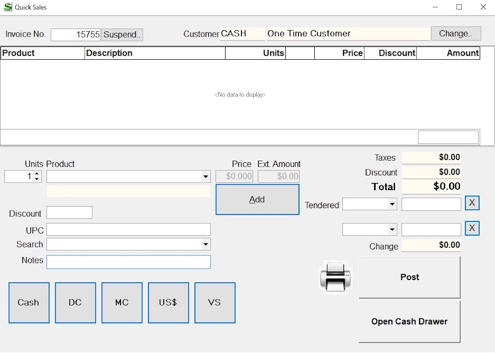Image resolution: width=495 pixels, height=353 pixels.
Task: Choose the DC payment button
Action: (x=75, y=302)
